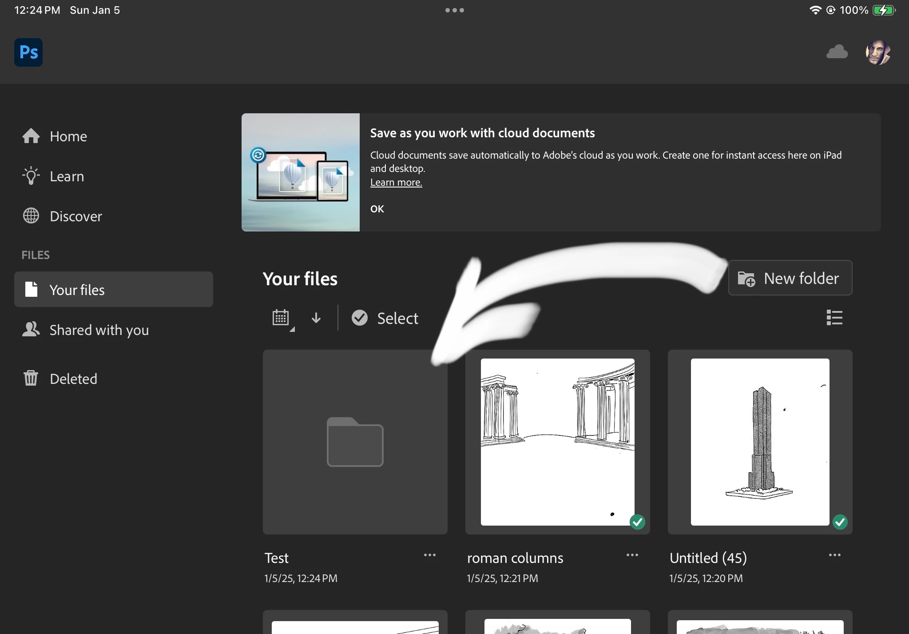Click the Photoshop Ps logo icon
This screenshot has width=909, height=634.
(28, 52)
